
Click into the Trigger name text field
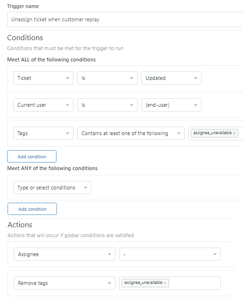[x=125, y=19]
